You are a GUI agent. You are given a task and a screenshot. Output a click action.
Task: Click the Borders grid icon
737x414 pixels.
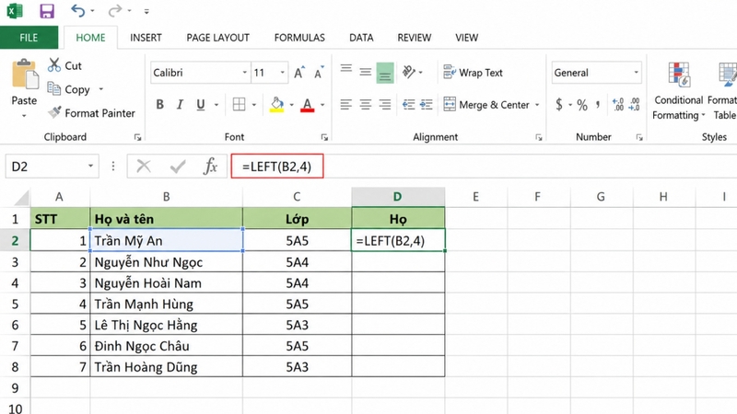pos(239,104)
